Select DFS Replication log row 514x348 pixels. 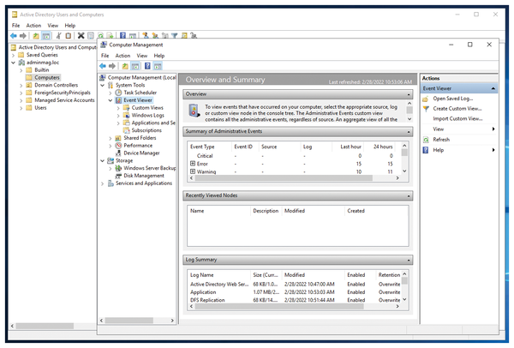[295, 300]
